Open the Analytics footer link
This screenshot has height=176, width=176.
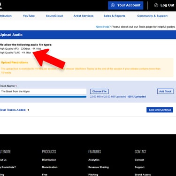pyautogui.click(x=94, y=160)
